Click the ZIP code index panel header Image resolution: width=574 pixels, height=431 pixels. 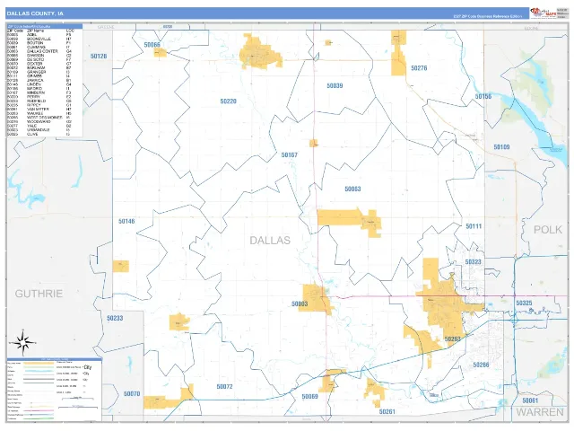tap(45, 26)
